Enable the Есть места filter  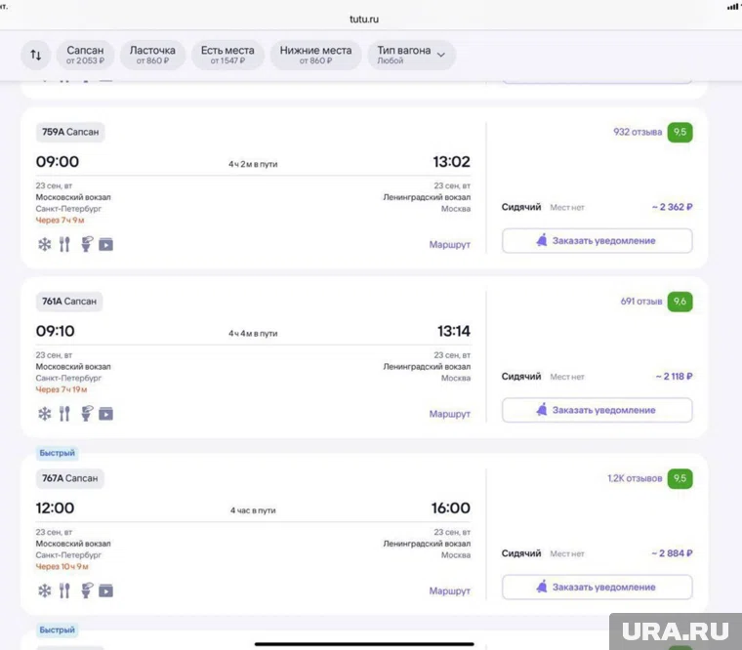(227, 56)
